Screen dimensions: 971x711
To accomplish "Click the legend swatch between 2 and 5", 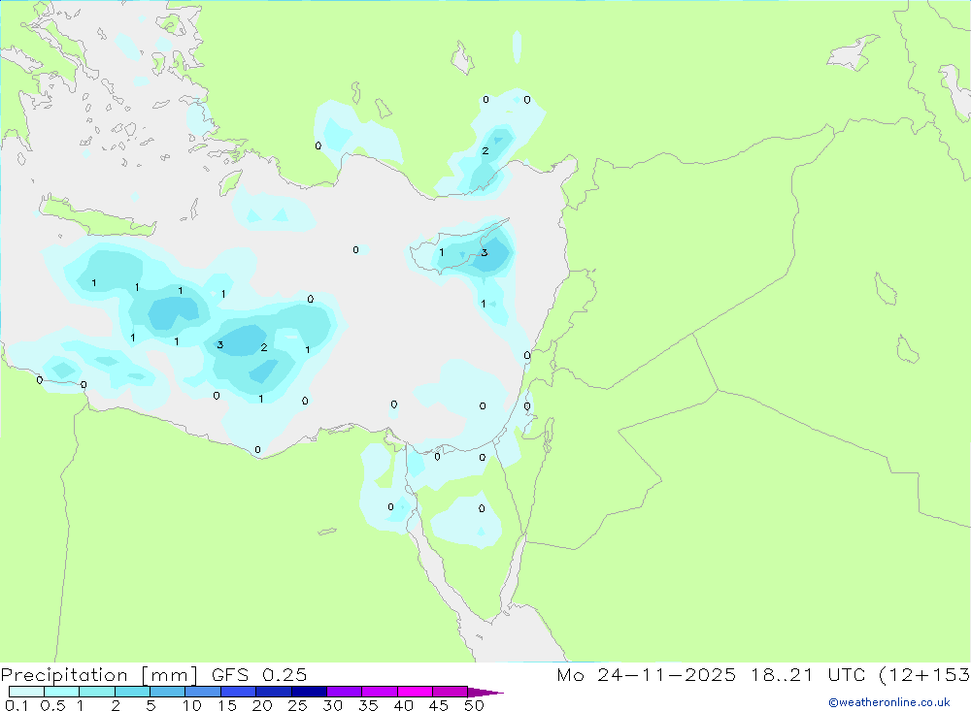I will point(132,692).
